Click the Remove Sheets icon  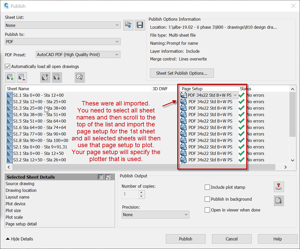pyautogui.click(x=22, y=77)
